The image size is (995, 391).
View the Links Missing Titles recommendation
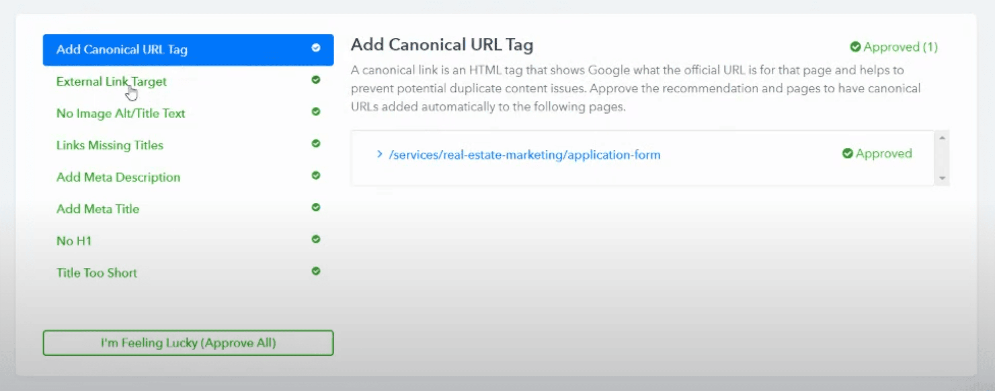click(x=110, y=145)
